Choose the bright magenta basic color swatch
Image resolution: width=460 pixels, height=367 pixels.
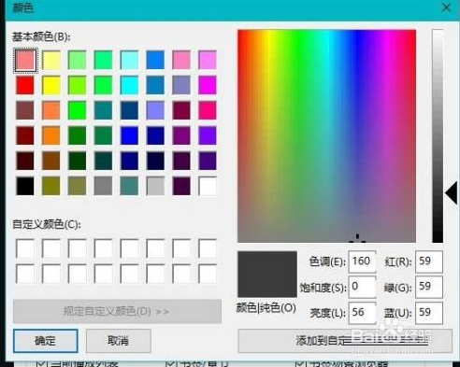[x=208, y=85]
